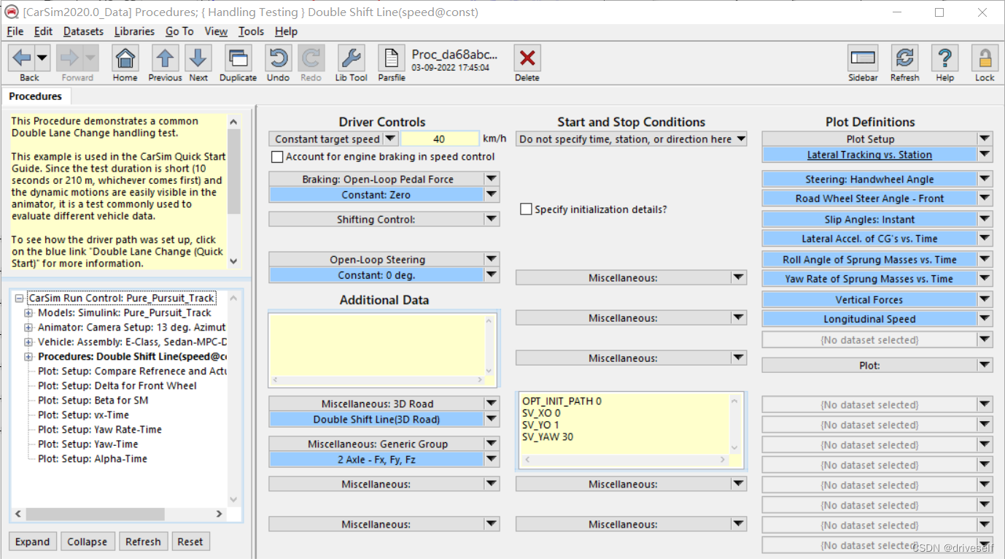
Task: Open Miscellaneous: Generic Group dropdown arrow
Action: pyautogui.click(x=492, y=444)
